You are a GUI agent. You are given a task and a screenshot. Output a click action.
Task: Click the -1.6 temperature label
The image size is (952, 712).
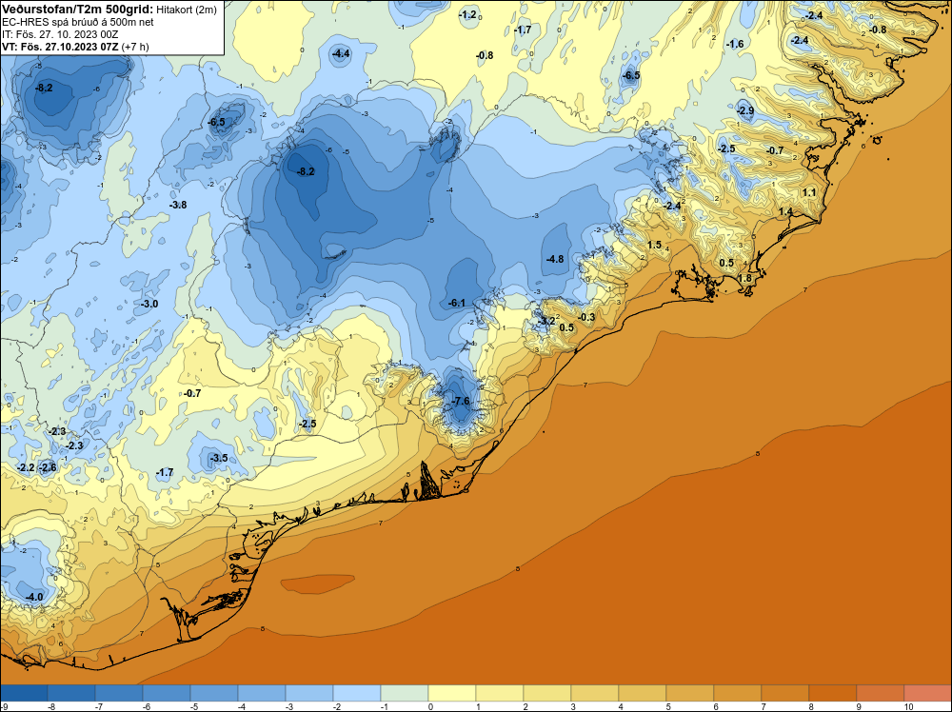pyautogui.click(x=735, y=44)
